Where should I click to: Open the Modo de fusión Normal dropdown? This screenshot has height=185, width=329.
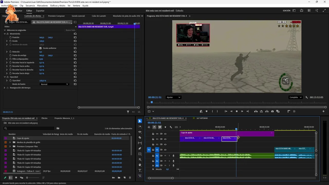click(x=54, y=84)
